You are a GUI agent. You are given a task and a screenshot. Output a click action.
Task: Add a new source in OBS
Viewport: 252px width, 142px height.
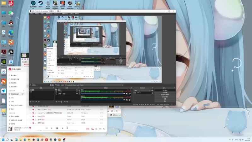pyautogui.click(x=56, y=102)
